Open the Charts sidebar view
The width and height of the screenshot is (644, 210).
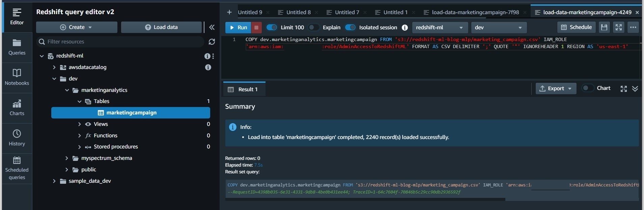click(x=17, y=108)
